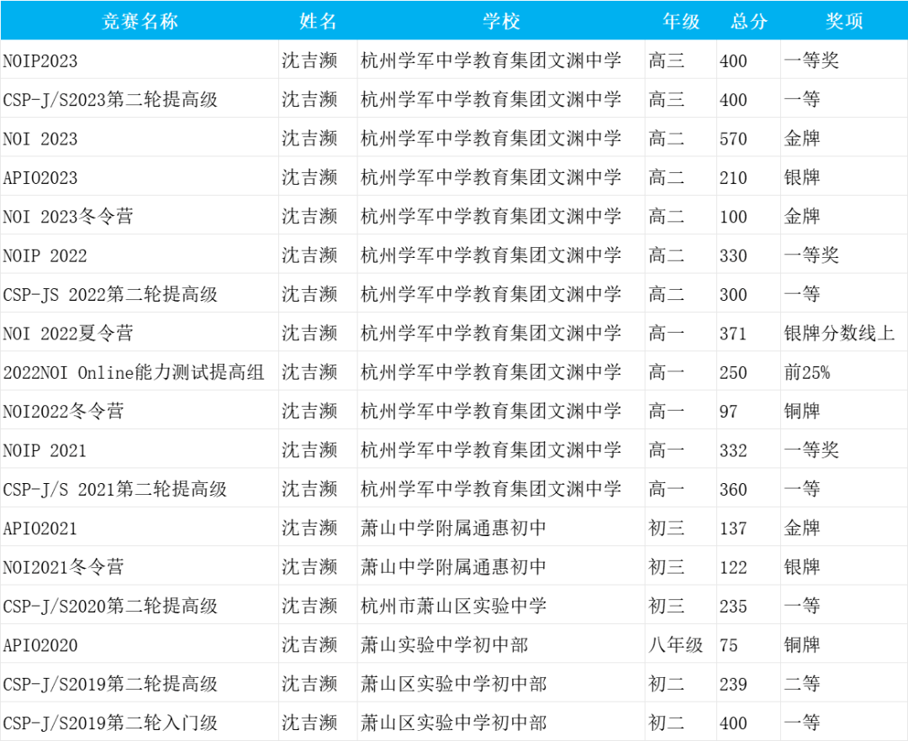This screenshot has width=908, height=741.
Task: Click the 2022NOI Online能力测试提高组 cell
Action: click(134, 372)
